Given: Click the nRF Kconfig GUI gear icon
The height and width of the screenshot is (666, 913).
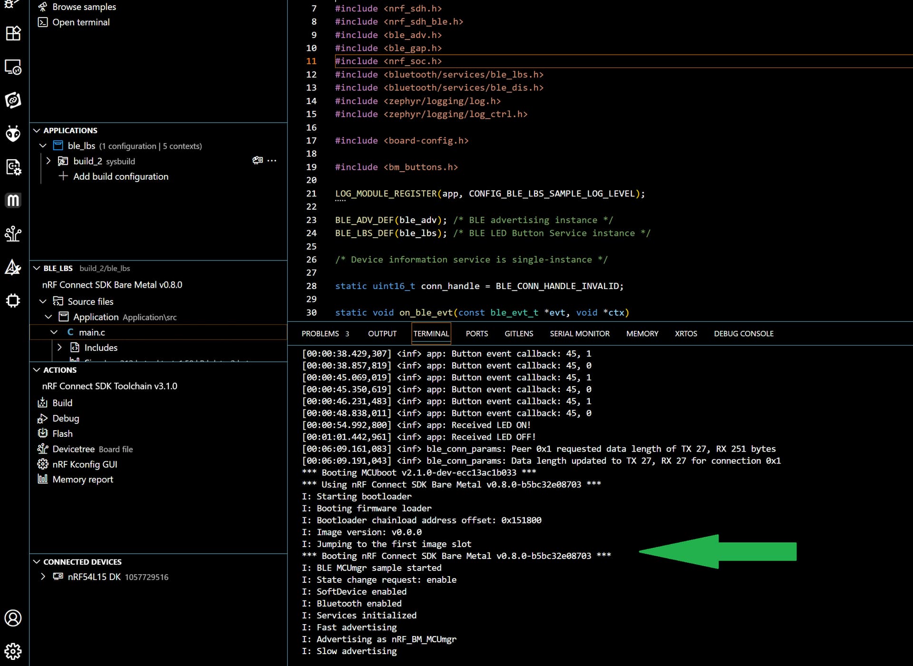Looking at the screenshot, I should (43, 464).
